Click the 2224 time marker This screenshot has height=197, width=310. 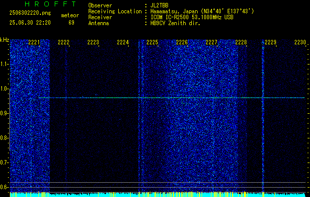123,42
